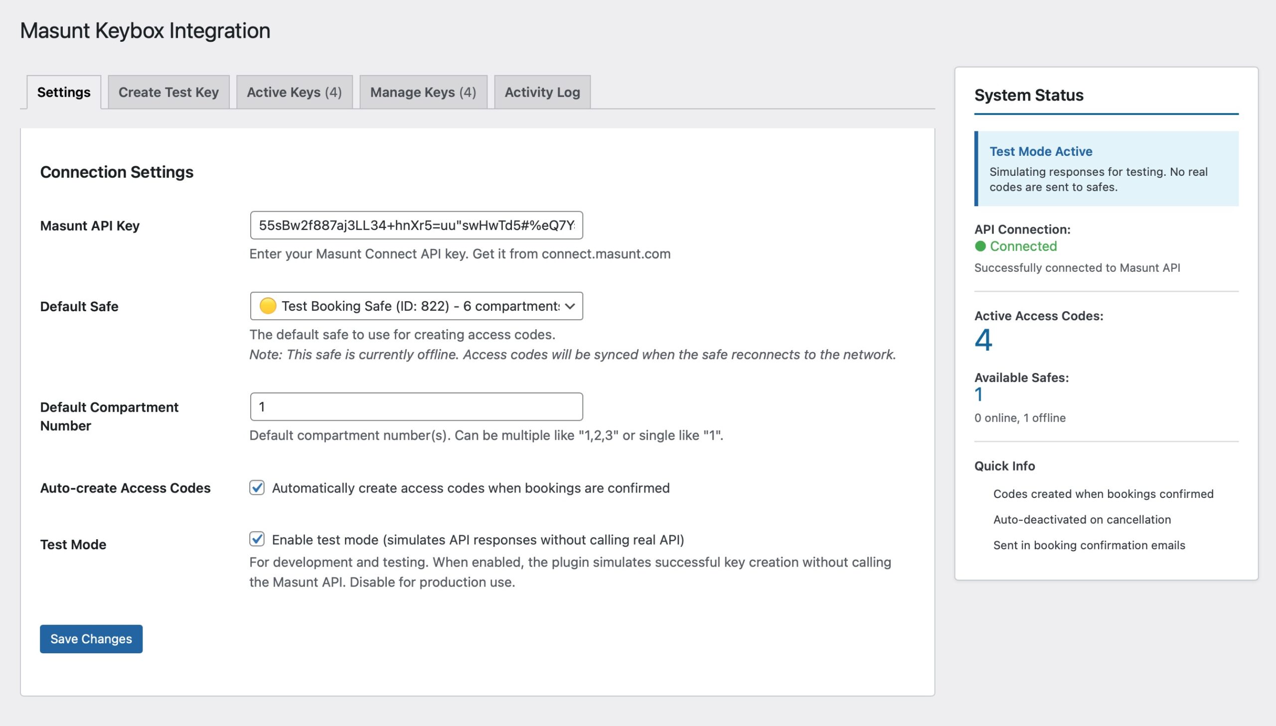The height and width of the screenshot is (726, 1276).
Task: Toggle Auto-create Access Codes checkbox
Action: click(x=257, y=487)
